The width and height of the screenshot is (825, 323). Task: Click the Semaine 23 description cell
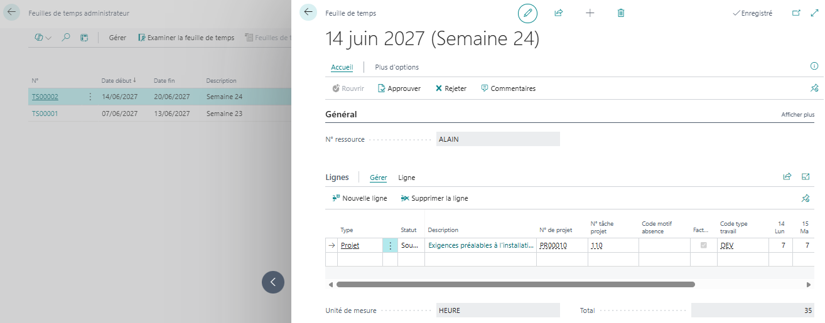pos(224,114)
